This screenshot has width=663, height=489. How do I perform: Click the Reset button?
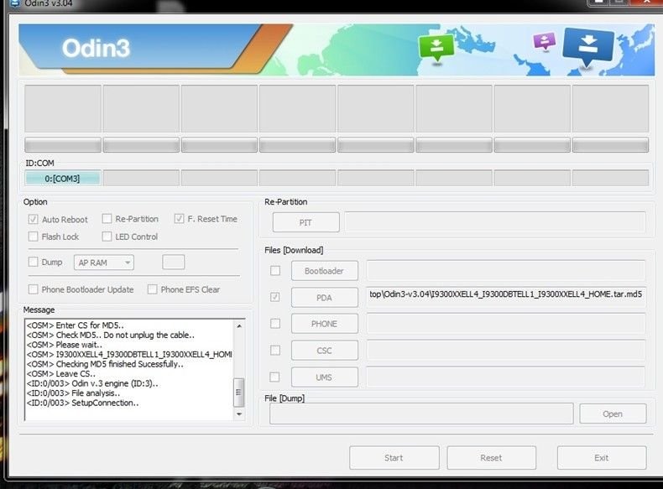(491, 458)
